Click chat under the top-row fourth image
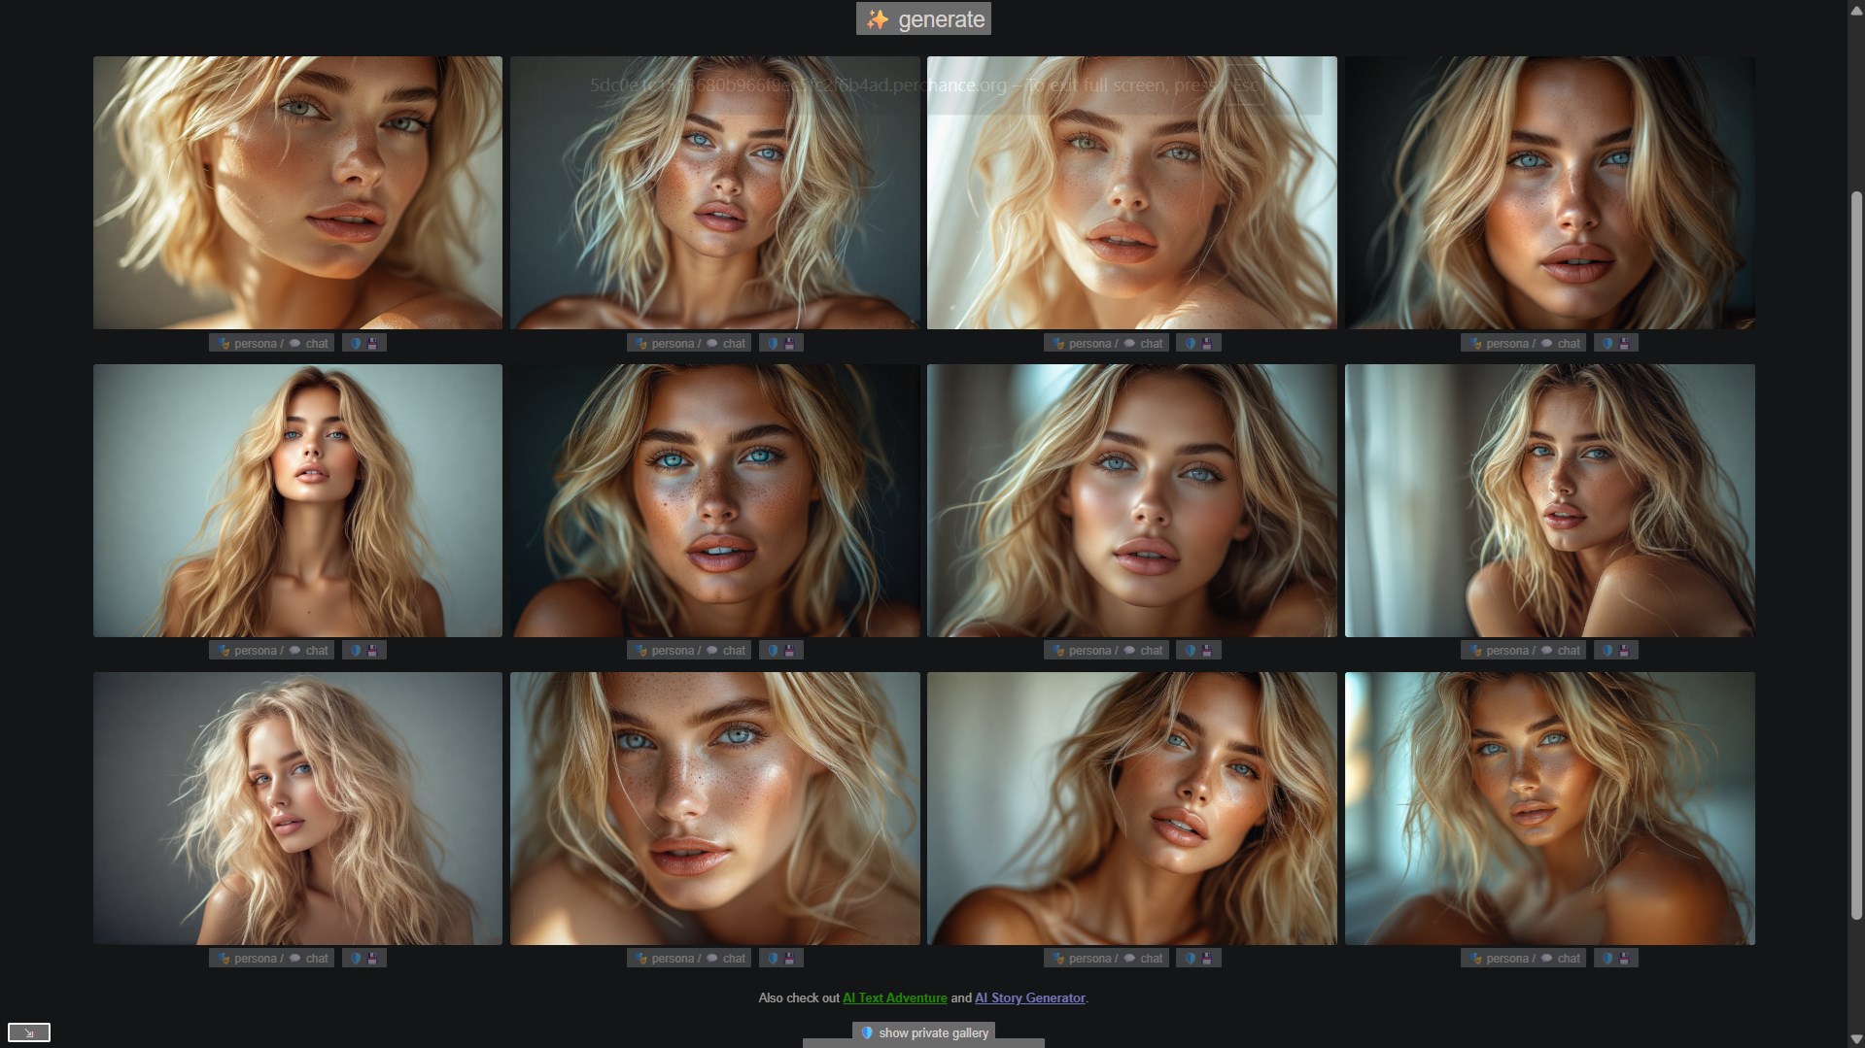This screenshot has width=1865, height=1048. pos(1561,343)
